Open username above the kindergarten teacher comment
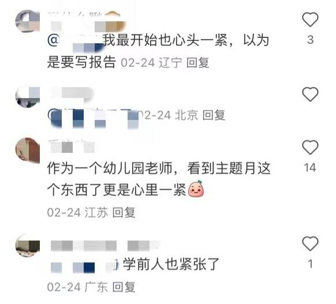Image resolution: width=336 pixels, height=304 pixels. tap(72, 147)
